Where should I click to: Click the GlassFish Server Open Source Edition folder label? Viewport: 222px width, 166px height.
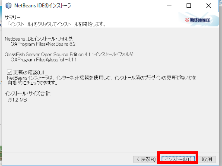pyautogui.click(x=69, y=54)
